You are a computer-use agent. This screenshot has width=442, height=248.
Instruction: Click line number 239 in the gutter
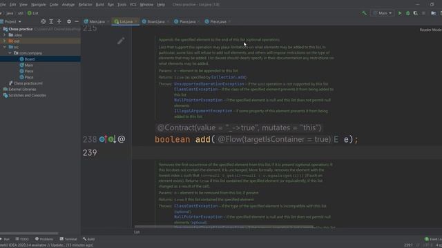90,153
